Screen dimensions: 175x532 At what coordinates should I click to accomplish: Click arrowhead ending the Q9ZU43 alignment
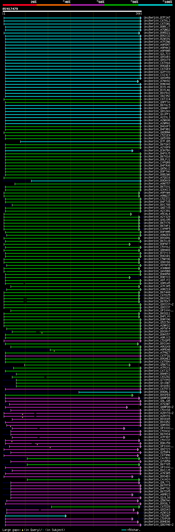pyautogui.click(x=134, y=510)
